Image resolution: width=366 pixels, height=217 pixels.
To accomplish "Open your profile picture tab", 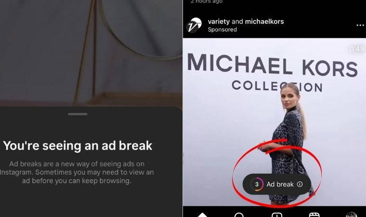I will [x=351, y=215].
